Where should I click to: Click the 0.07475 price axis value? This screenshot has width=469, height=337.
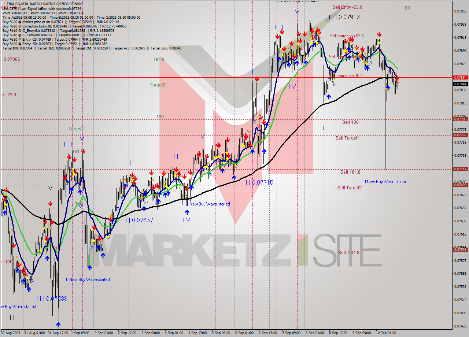click(x=460, y=326)
